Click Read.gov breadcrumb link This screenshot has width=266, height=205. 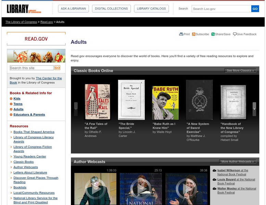tap(47, 22)
